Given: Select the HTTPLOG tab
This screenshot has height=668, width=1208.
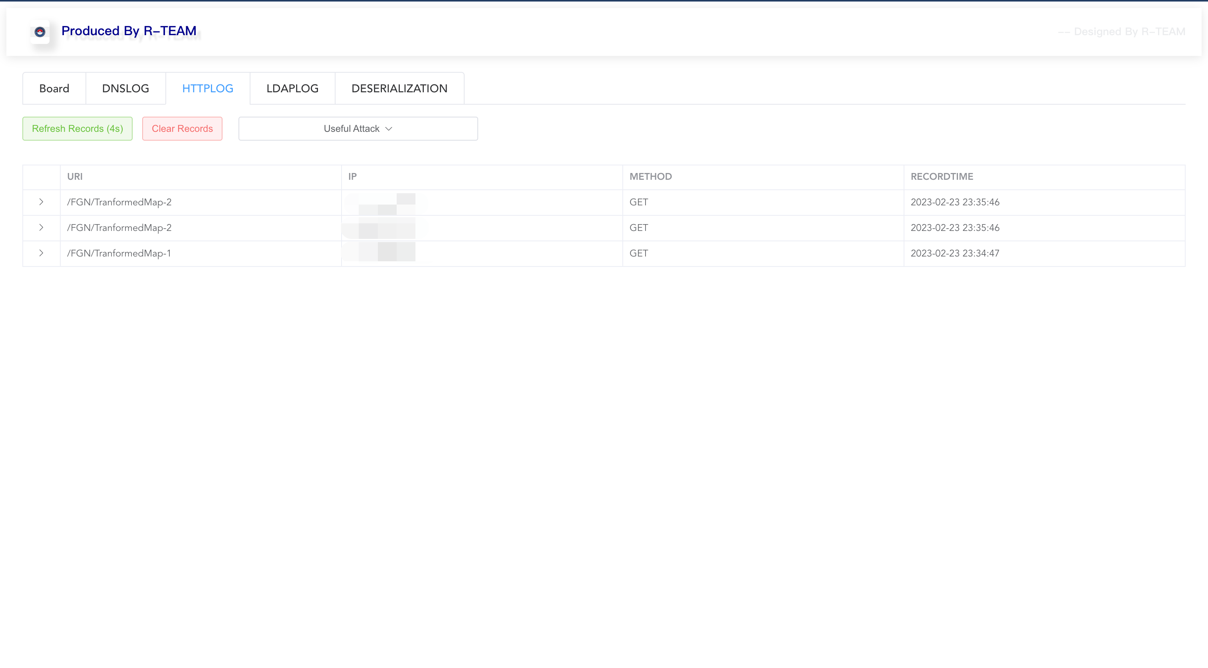Looking at the screenshot, I should pyautogui.click(x=208, y=88).
